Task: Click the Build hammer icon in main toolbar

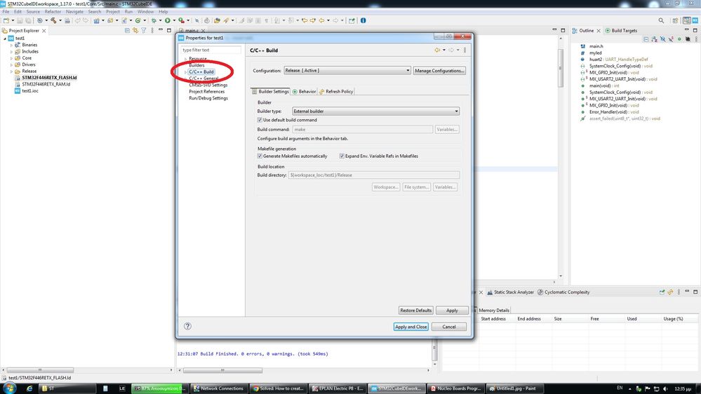Action: (53, 20)
